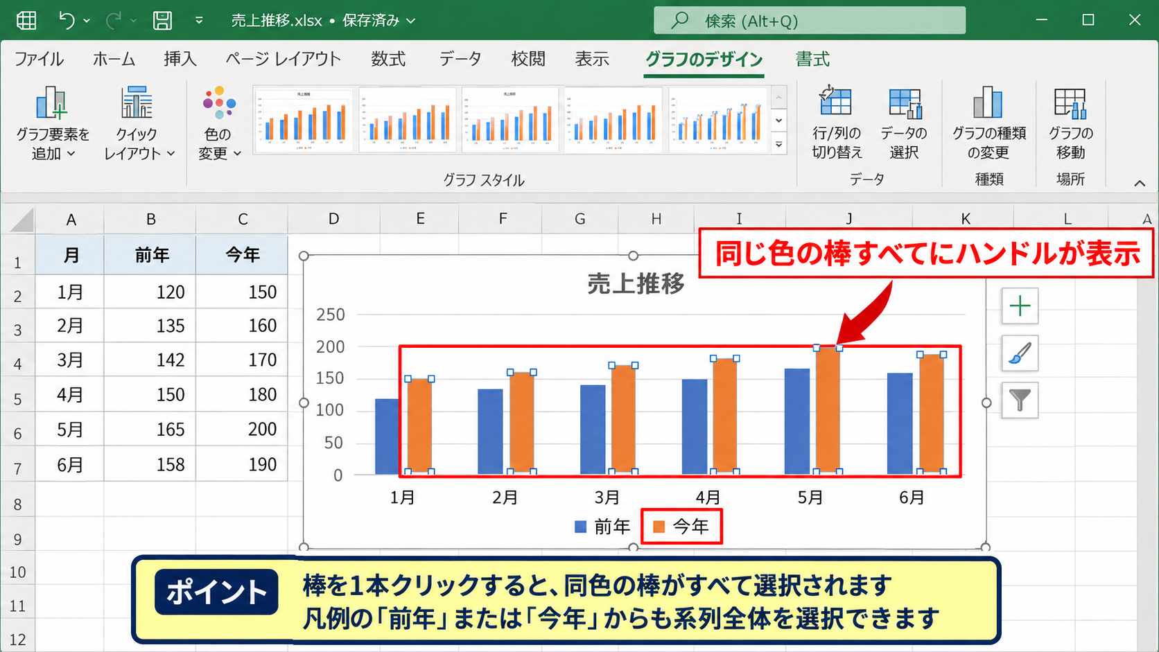Viewport: 1159px width, 652px height.
Task: Switch to the 挿入 tab
Action: (180, 59)
